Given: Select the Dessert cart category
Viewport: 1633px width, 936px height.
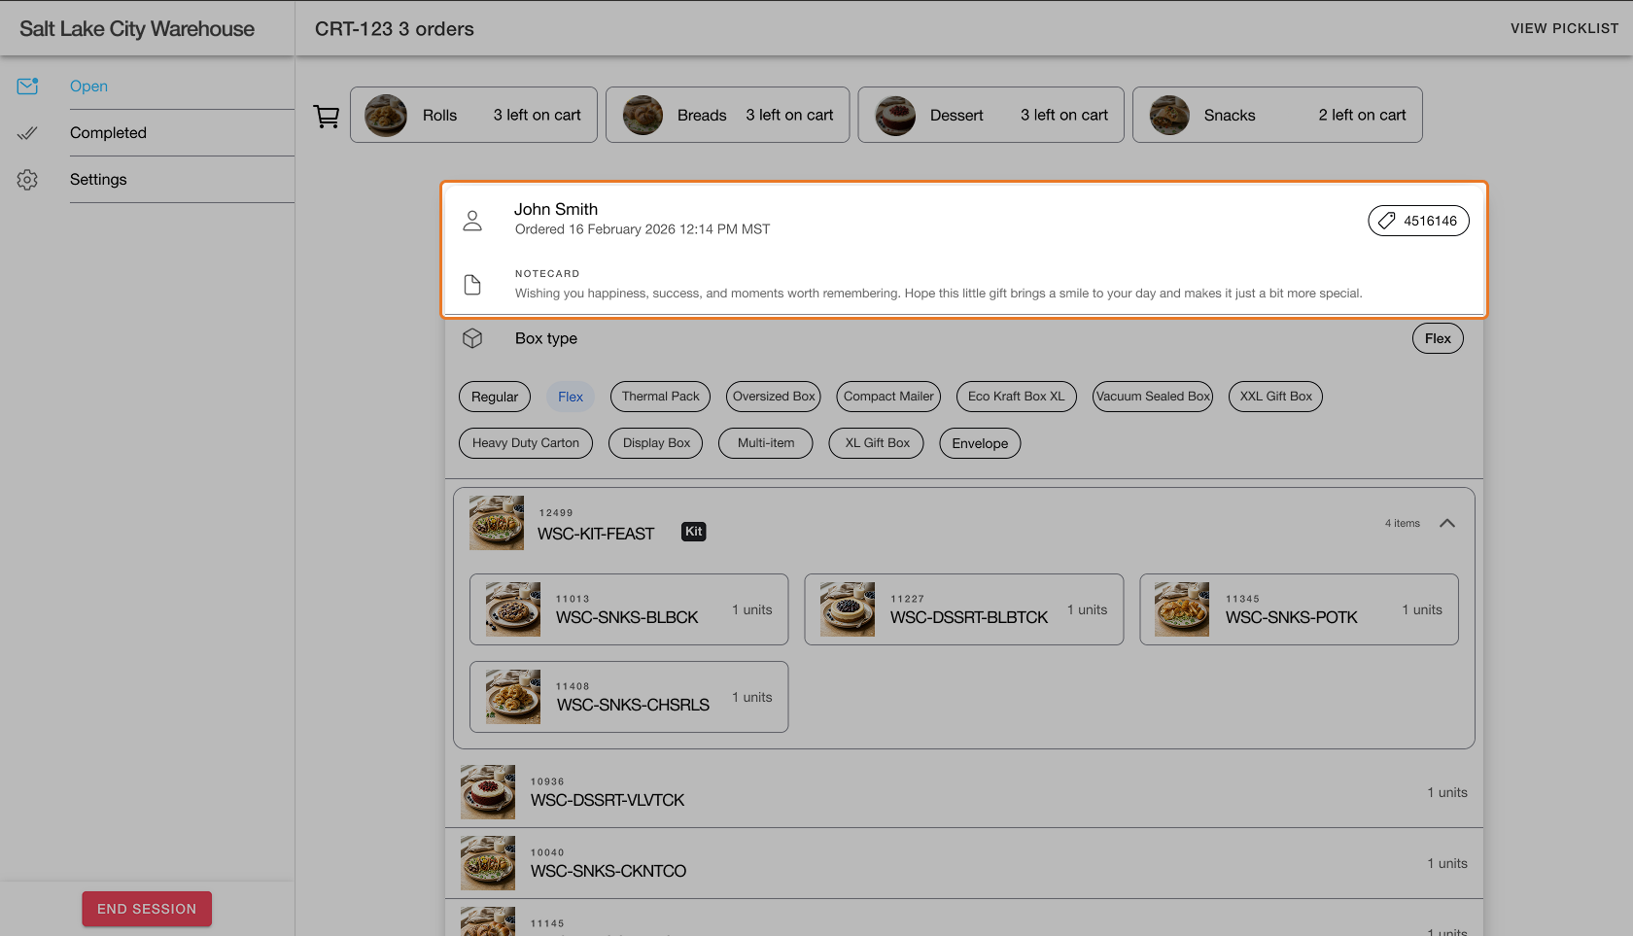Looking at the screenshot, I should tap(990, 115).
